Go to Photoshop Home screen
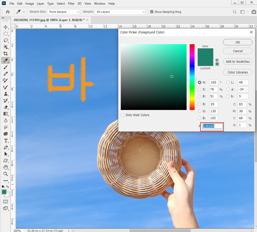The height and width of the screenshot is (232, 257). [7, 12]
